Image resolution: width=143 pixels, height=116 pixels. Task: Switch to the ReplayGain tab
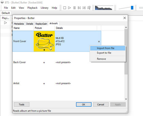[41, 24]
